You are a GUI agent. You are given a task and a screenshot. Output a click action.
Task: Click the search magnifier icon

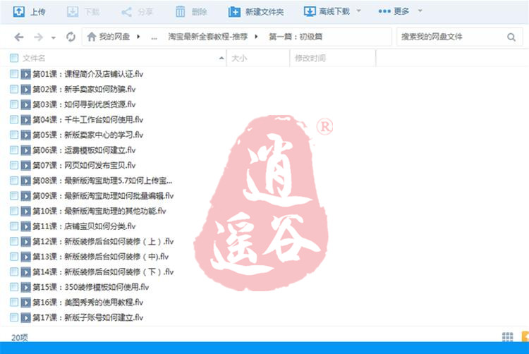tap(511, 37)
